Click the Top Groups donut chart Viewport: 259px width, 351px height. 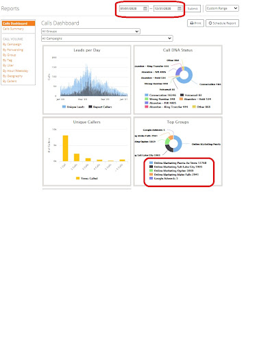click(x=173, y=144)
